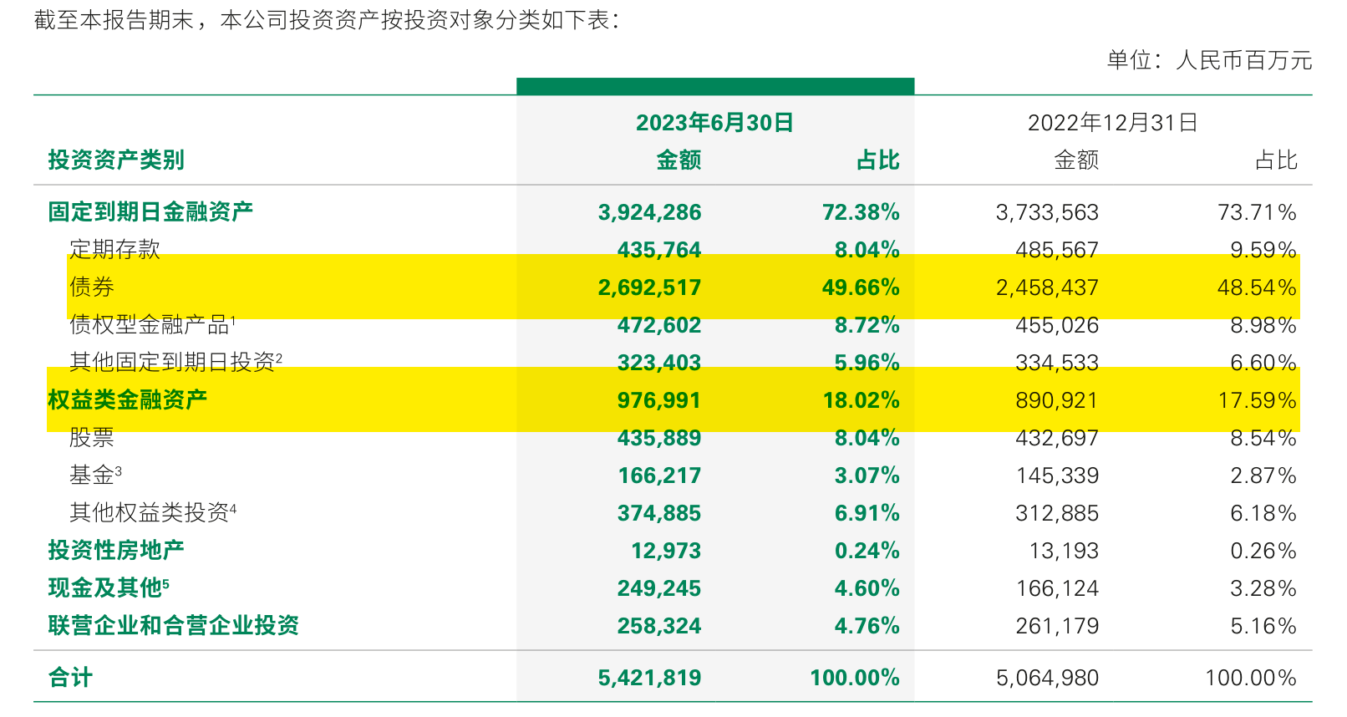Viewport: 1347px width, 717px height.
Task: Click the 2022年12月31日 column header
Action: pyautogui.click(x=1112, y=123)
